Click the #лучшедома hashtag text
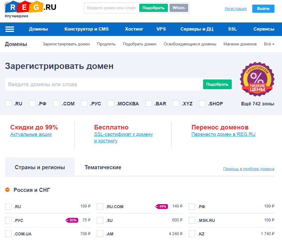 16,16
